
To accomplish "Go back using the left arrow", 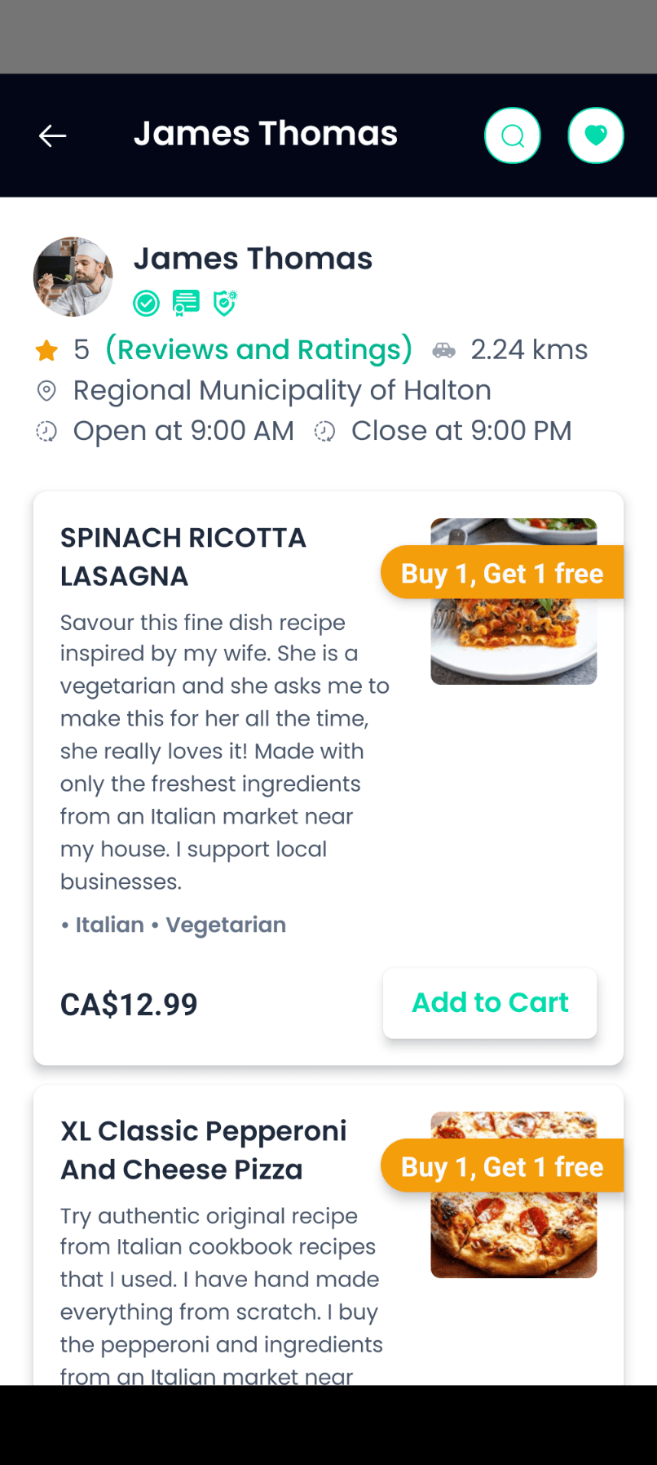I will (53, 135).
